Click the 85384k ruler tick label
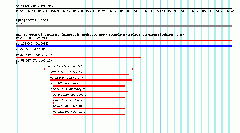 160,11
